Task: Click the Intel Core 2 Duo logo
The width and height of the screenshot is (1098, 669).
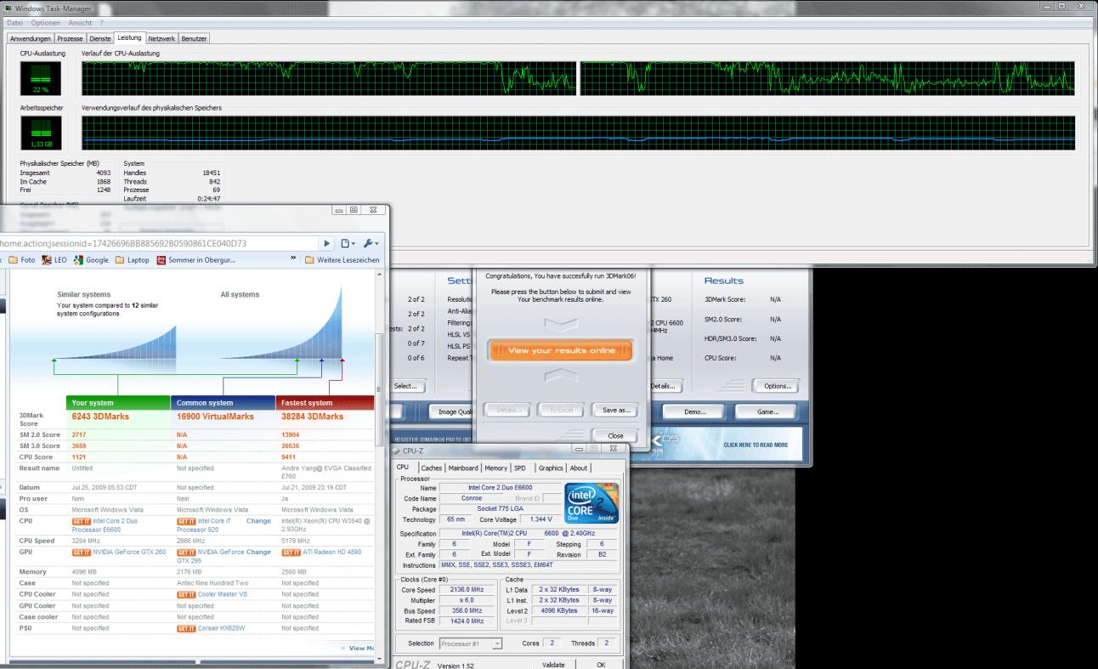Action: 591,504
